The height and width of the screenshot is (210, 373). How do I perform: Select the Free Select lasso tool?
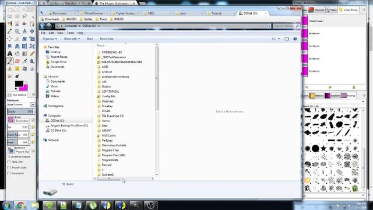pyautogui.click(x=24, y=16)
